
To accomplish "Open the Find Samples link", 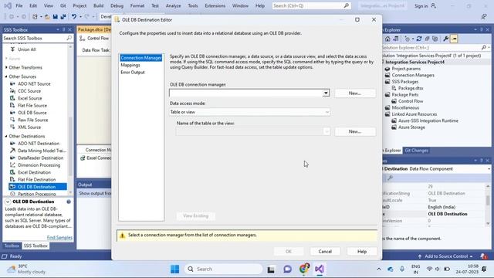I will pos(59,237).
